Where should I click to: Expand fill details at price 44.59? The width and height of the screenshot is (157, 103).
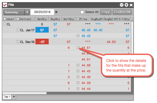pos(78,83)
